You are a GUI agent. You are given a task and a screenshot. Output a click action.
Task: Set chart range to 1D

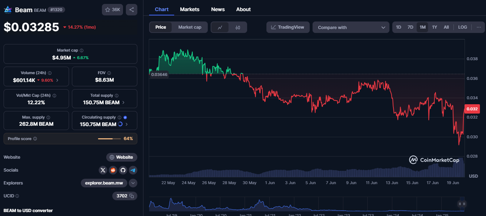(x=398, y=27)
